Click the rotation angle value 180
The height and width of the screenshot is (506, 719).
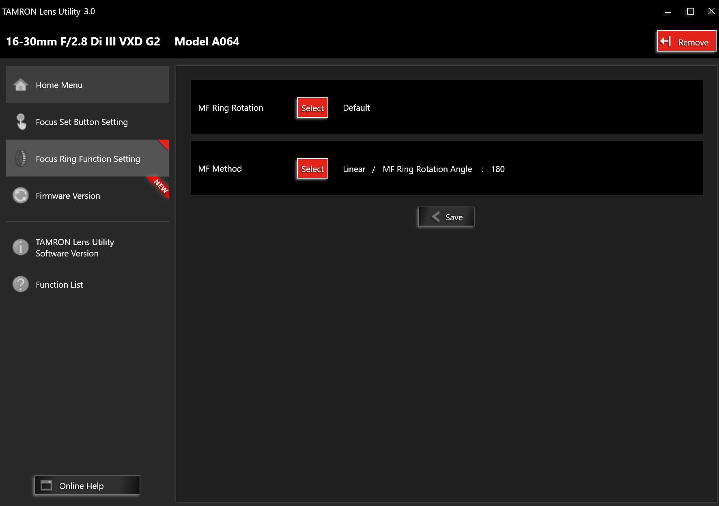498,169
